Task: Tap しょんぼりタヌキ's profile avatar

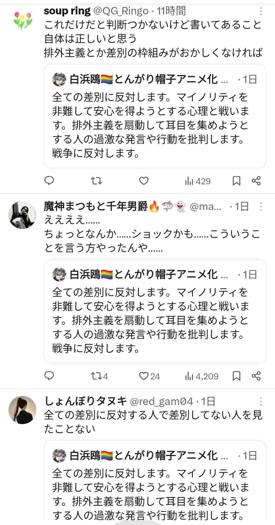Action: 22,410
